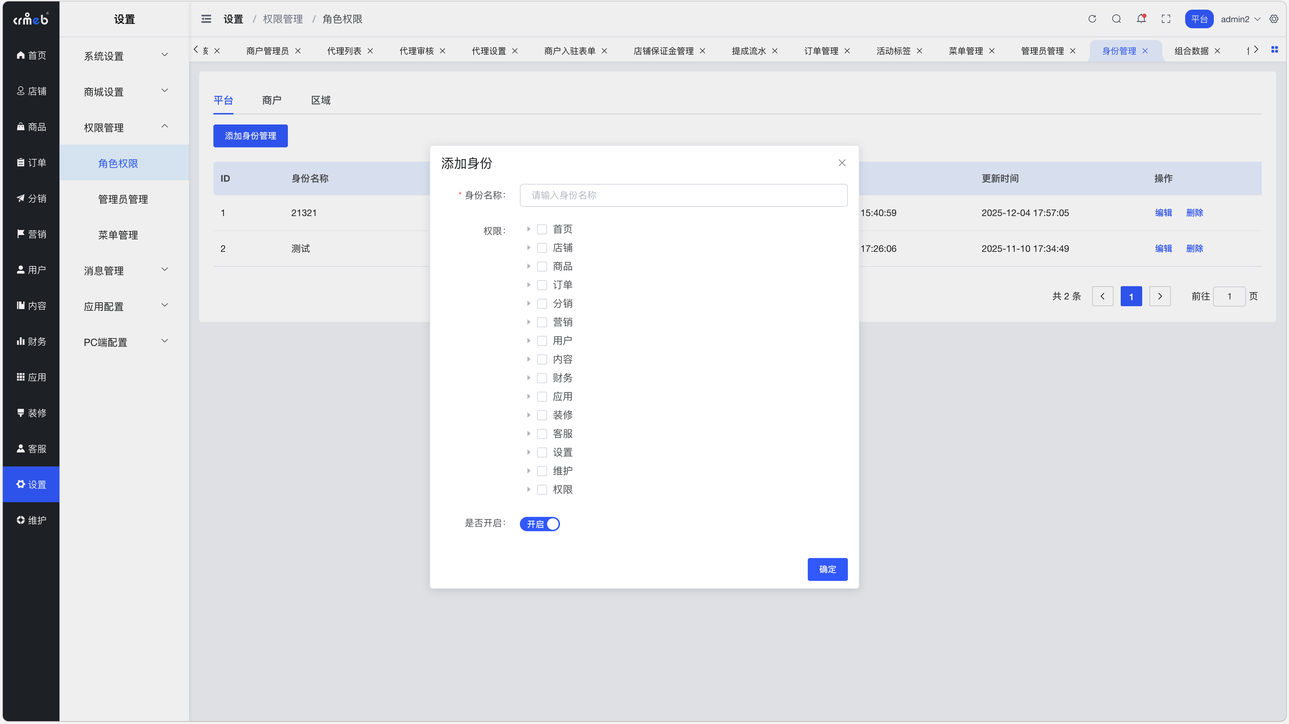Screen dimensions: 1289x724
Task: Click the refresh icon in the header
Action: point(1092,19)
